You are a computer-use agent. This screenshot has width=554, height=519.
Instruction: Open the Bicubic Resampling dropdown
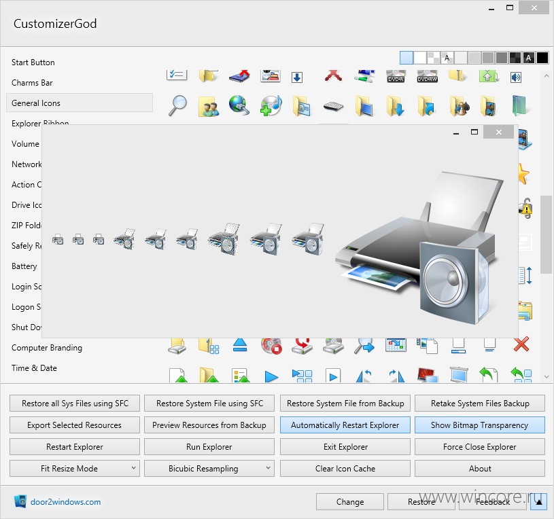coord(209,469)
